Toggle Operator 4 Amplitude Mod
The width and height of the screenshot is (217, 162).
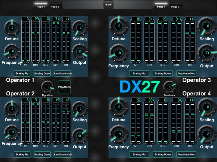coord(186,154)
